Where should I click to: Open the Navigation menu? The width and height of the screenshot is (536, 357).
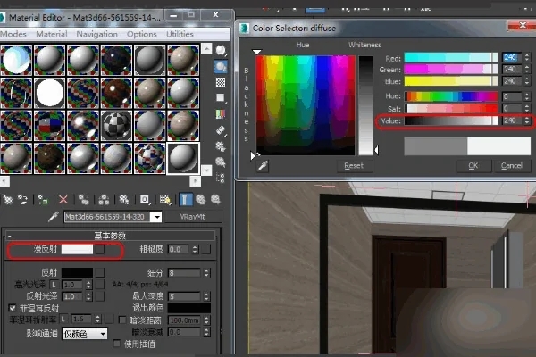pos(96,34)
